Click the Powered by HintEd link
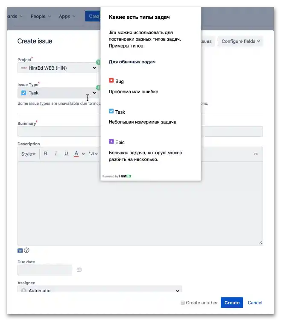The image size is (281, 321). coord(117,176)
